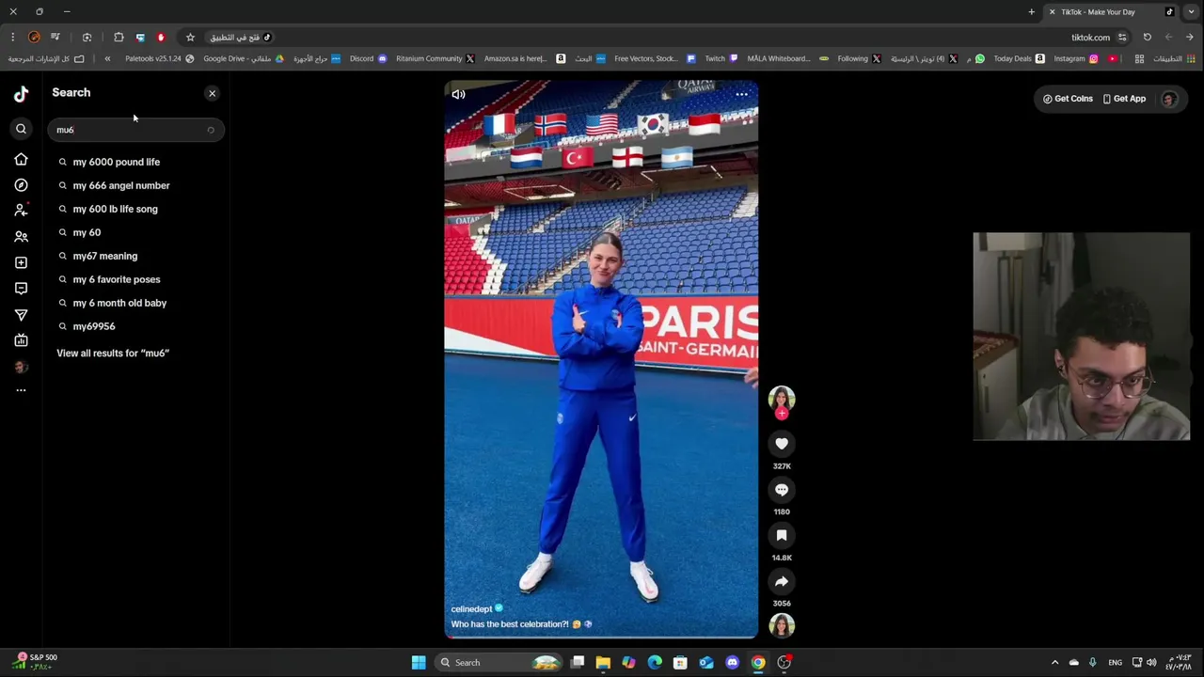Click the video progress bar
The image size is (1204, 677).
[x=601, y=637]
